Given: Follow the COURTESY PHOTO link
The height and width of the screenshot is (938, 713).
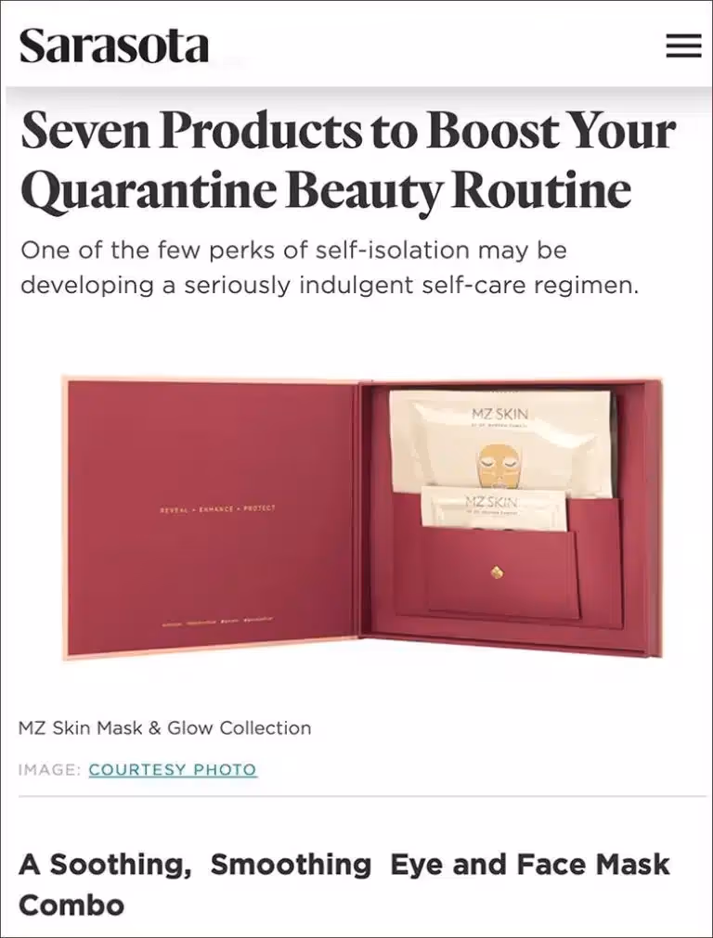Looking at the screenshot, I should [x=173, y=769].
